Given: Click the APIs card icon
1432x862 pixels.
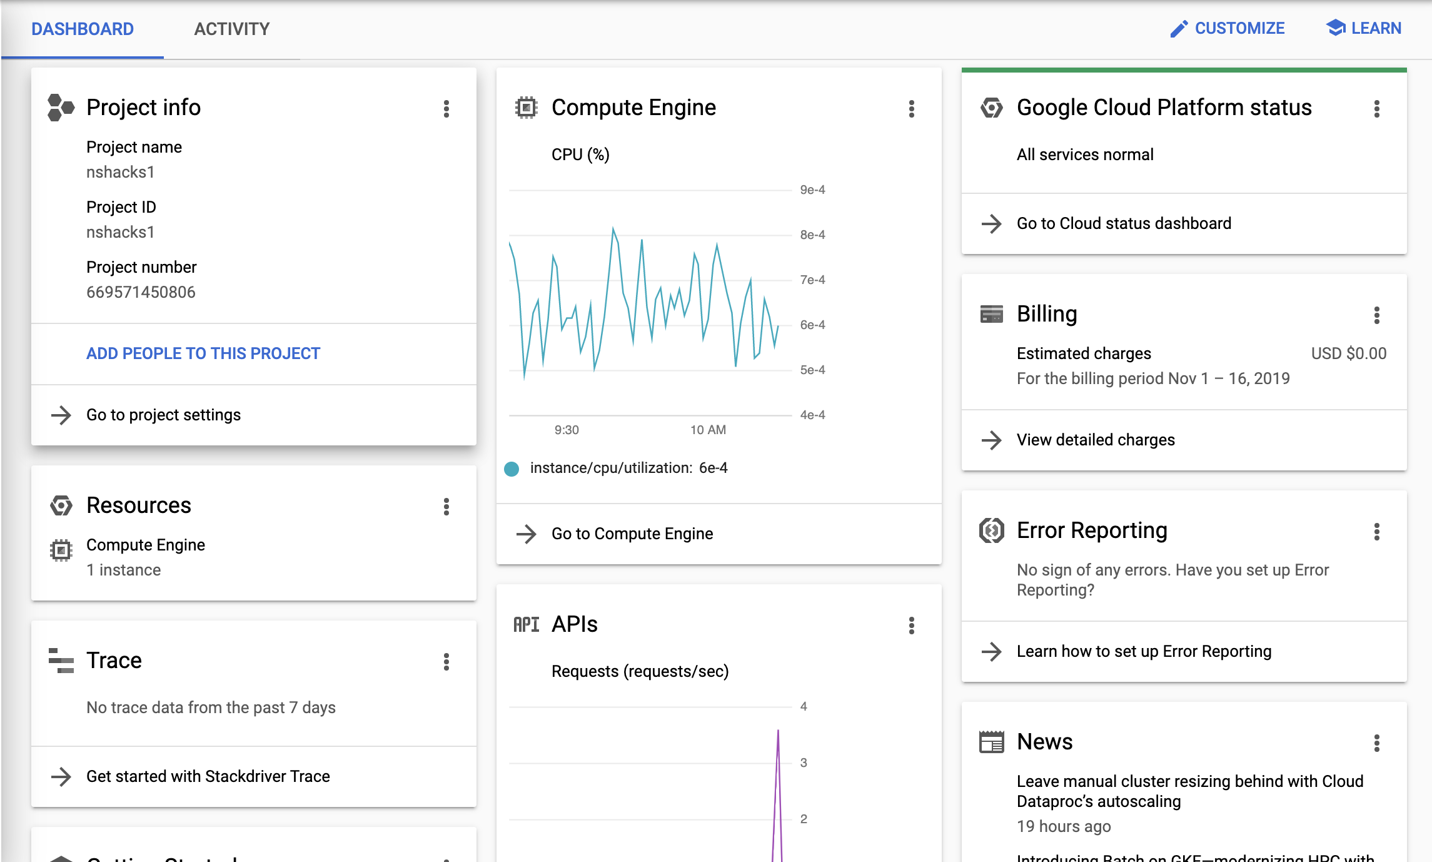Looking at the screenshot, I should (x=526, y=624).
